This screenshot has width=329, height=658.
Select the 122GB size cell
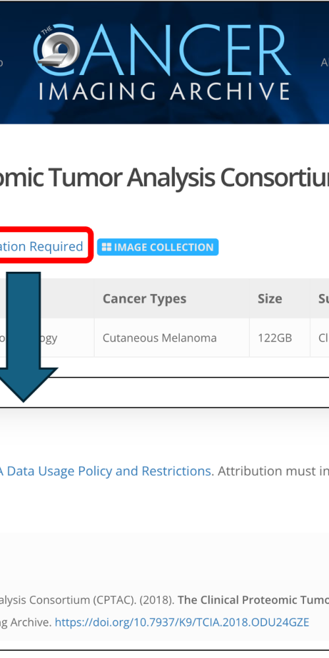coord(275,338)
